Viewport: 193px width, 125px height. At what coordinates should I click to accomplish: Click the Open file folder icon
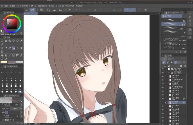point(54,10)
